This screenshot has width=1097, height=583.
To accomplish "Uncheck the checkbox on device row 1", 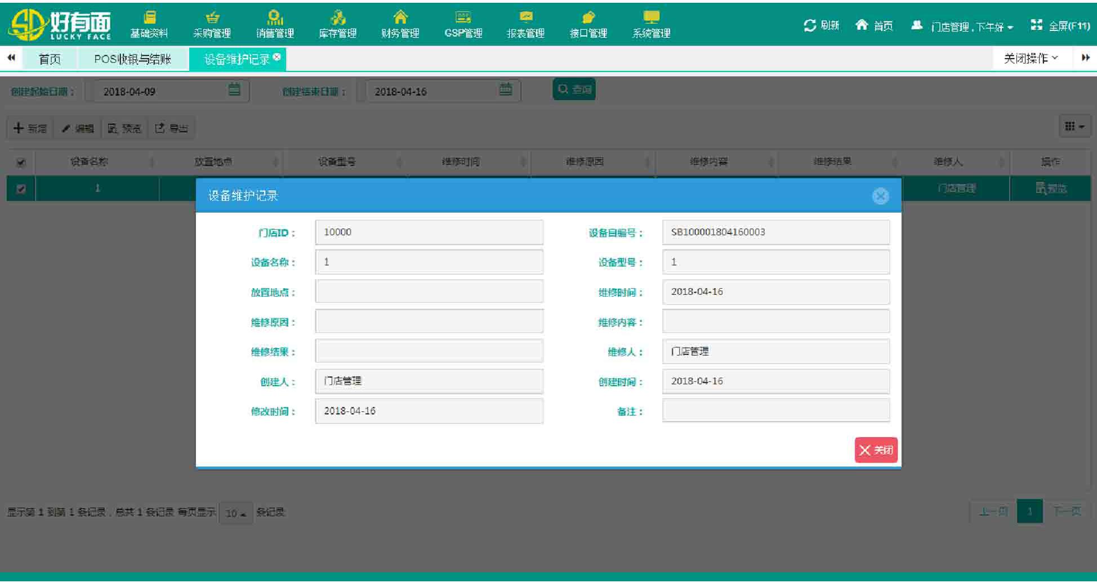I will tap(20, 188).
